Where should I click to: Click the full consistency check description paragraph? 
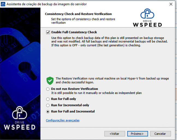coord(110,41)
